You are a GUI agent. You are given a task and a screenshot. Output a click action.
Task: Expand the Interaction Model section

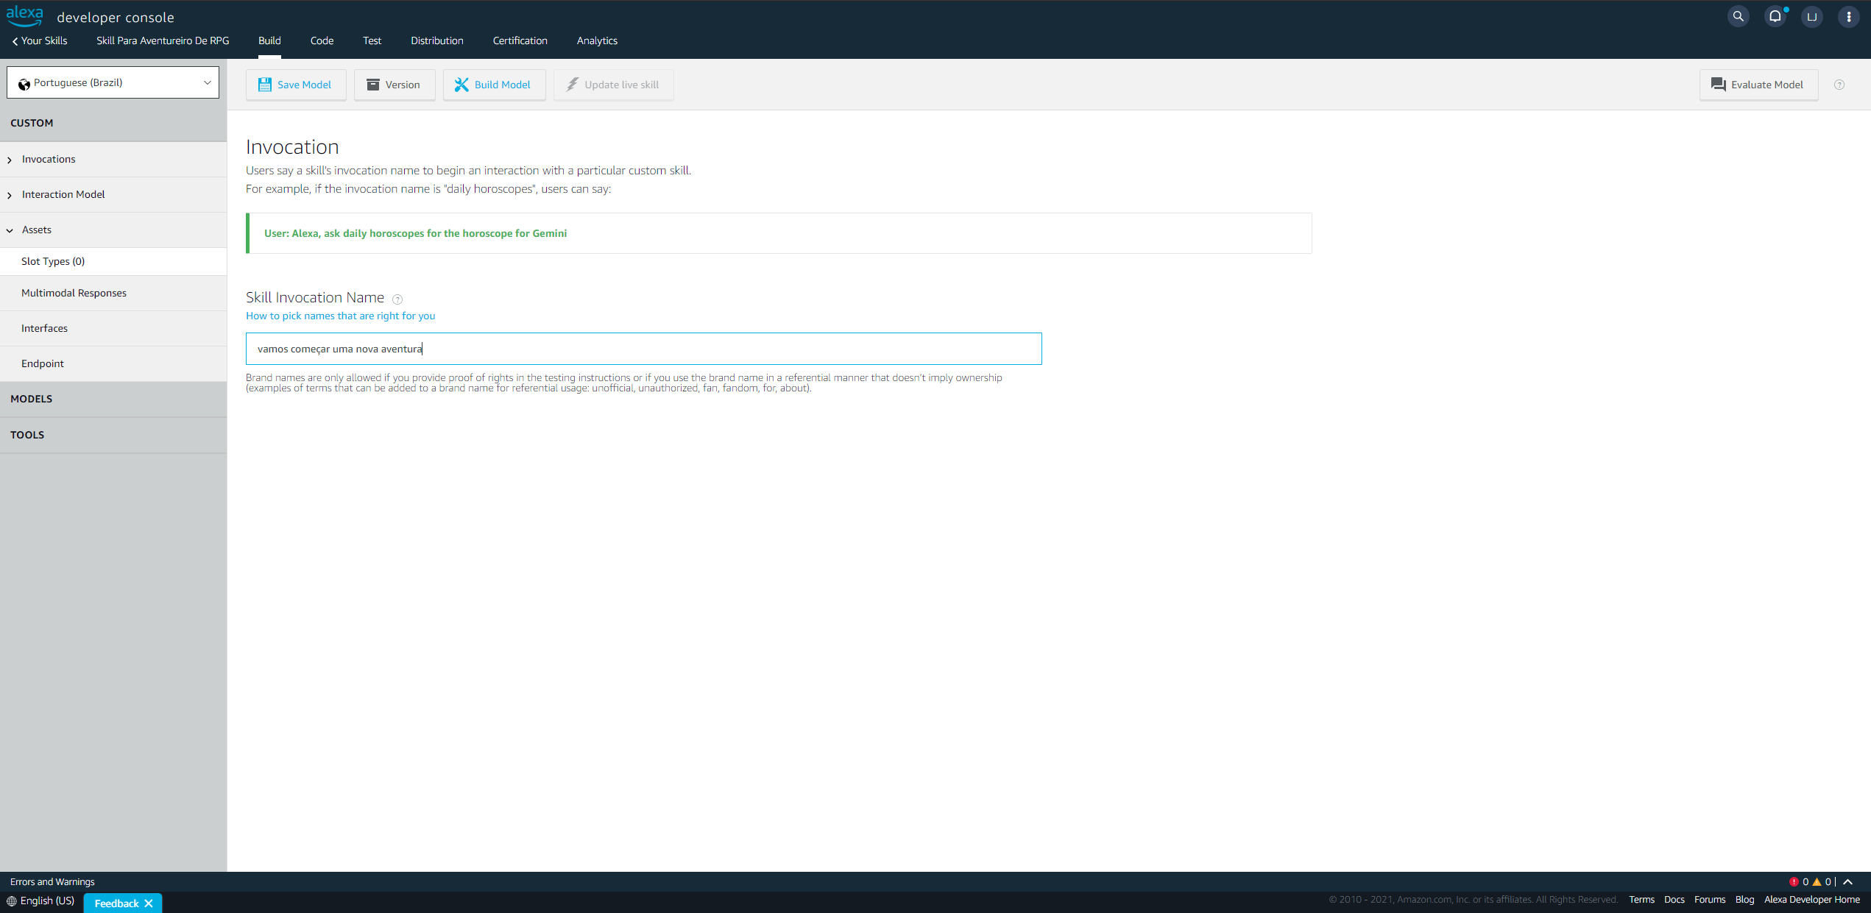(x=63, y=194)
